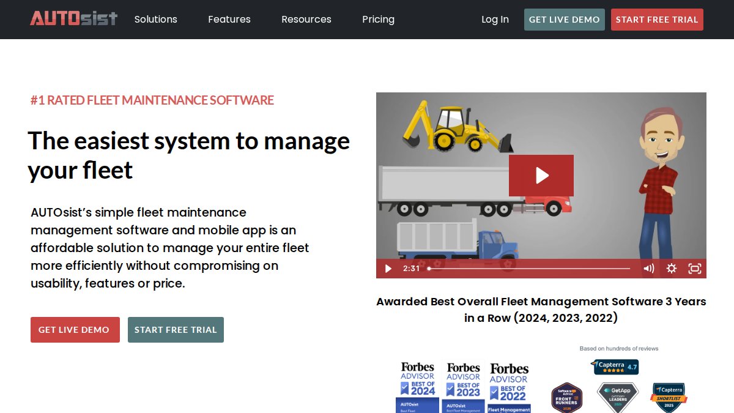Click Get Live Demo in header
This screenshot has height=413, width=734.
point(565,20)
